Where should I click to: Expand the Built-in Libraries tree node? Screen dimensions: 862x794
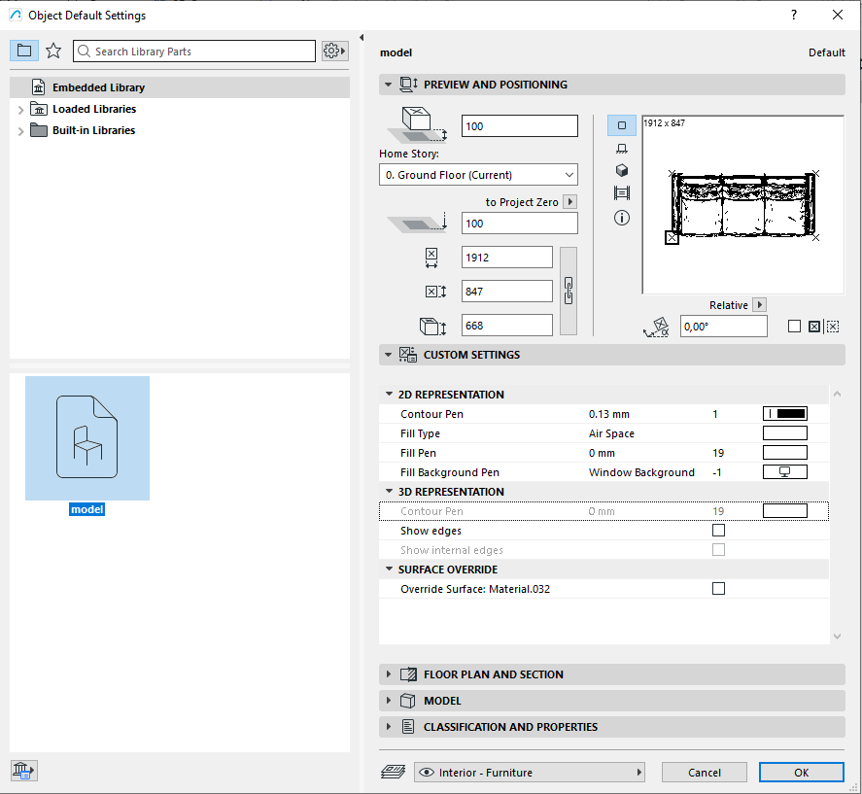tap(20, 131)
